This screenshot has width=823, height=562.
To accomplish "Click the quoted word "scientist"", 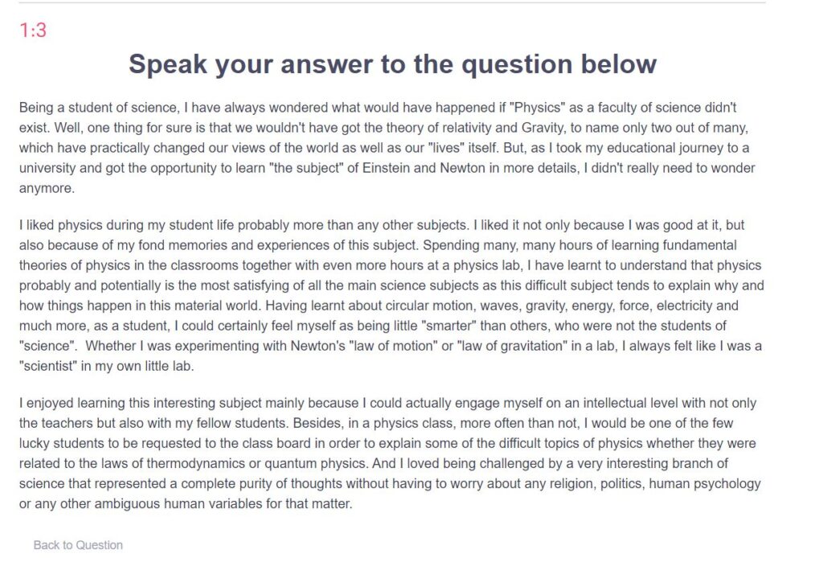I will click(x=48, y=366).
